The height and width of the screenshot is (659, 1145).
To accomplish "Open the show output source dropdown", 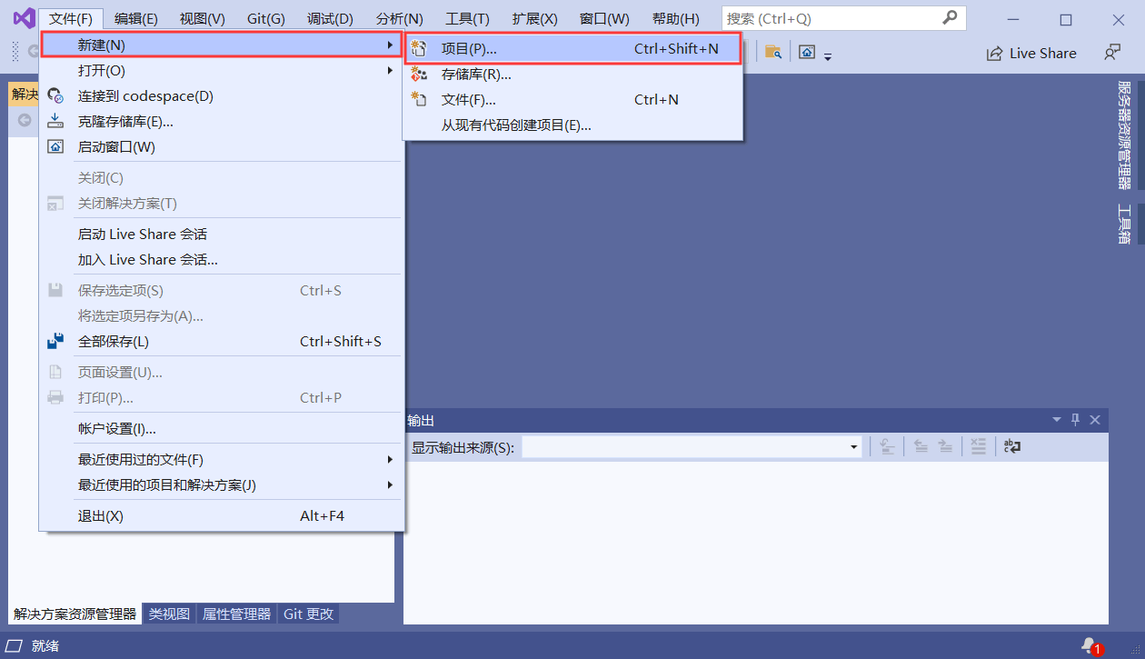I will [852, 446].
